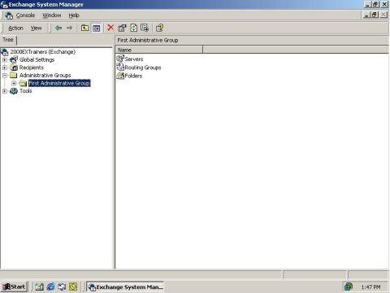The image size is (390, 293).
Task: Open the Properties toolbar icon
Action: pos(122,28)
